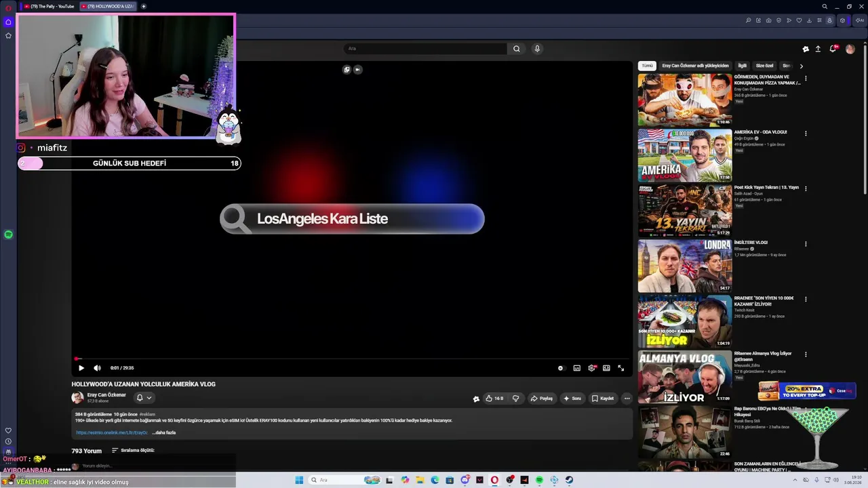This screenshot has height=488, width=868.
Task: Open comment sorting 'Sıralama ölçütü' dropdown
Action: coord(134,451)
